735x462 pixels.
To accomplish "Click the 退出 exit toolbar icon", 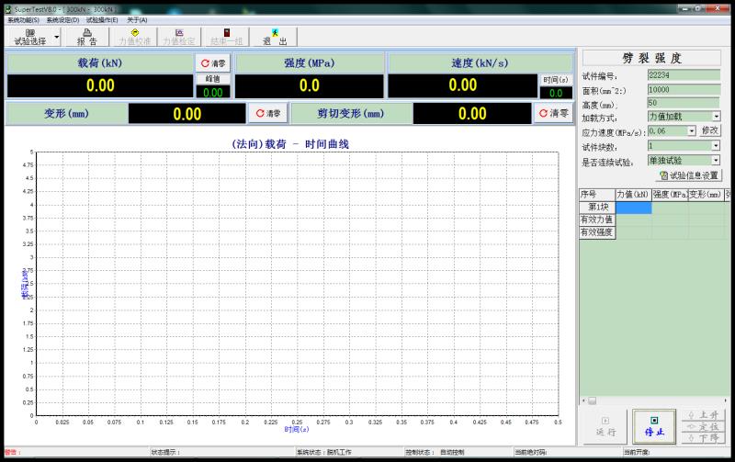I will 274,37.
